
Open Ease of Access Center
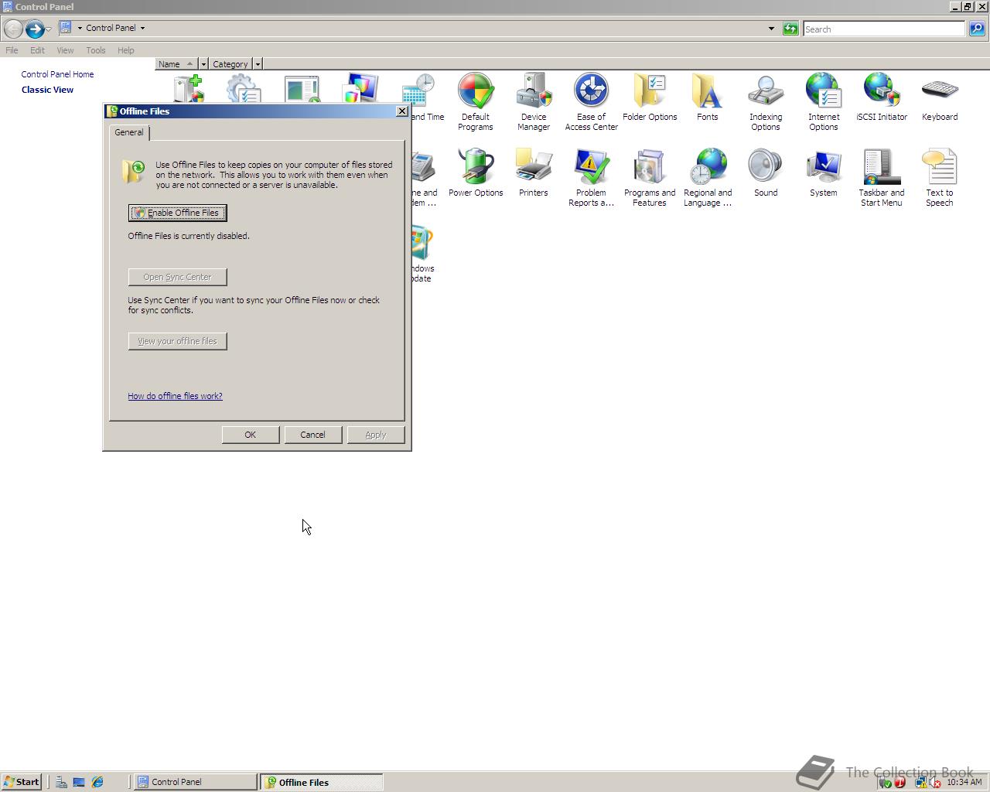pyautogui.click(x=591, y=101)
